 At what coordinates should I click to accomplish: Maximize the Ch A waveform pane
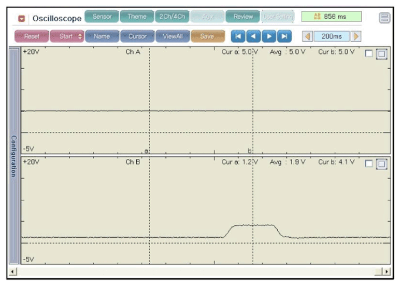[381, 55]
